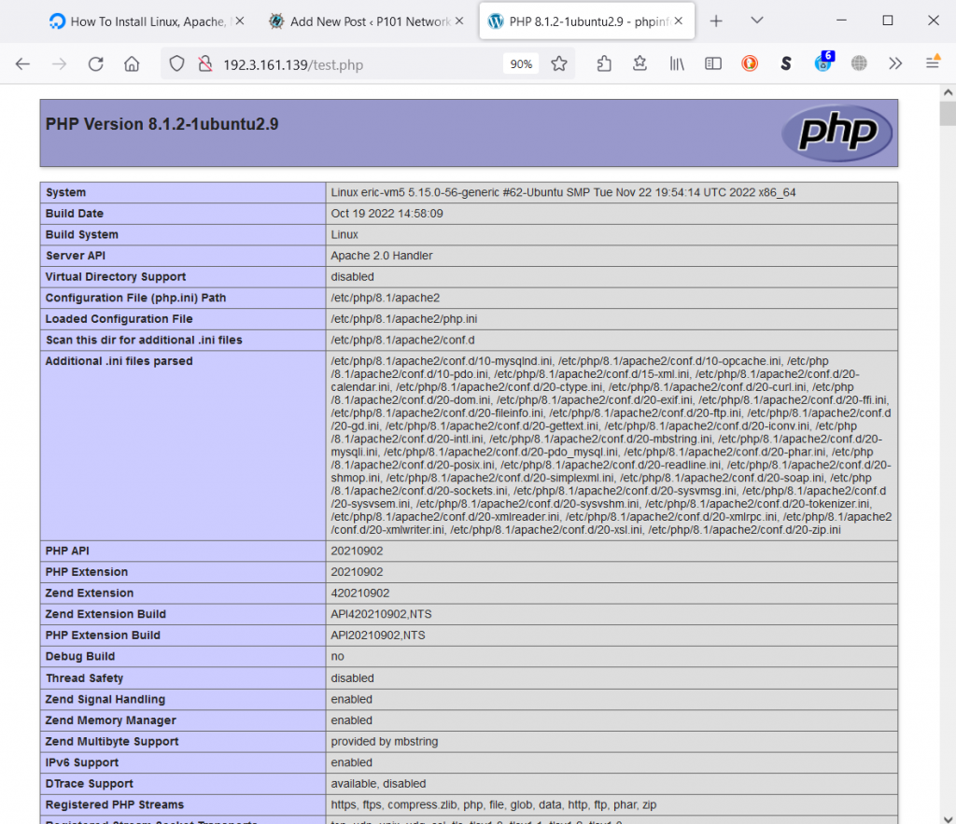Viewport: 956px width, 824px height.
Task: Open the bookmarks menu toolbar icon
Action: [640, 64]
